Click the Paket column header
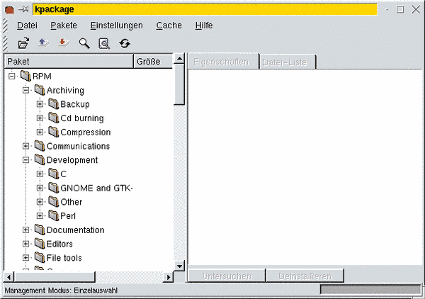The image size is (425, 299). pos(68,62)
